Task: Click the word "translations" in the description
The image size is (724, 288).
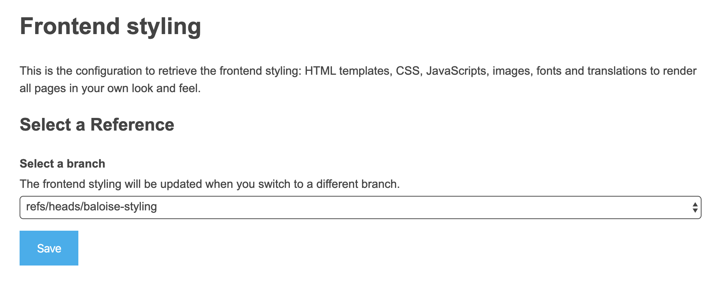Action: 617,71
